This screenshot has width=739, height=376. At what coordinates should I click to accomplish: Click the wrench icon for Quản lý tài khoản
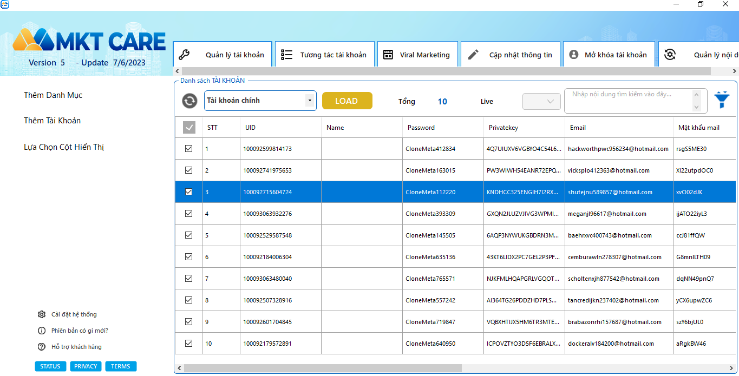tap(184, 55)
